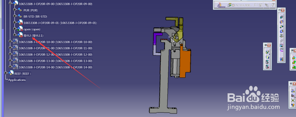Screen dimensions: 296x117
Task: Select the Angle Constraint tool
Action: pos(281,31)
